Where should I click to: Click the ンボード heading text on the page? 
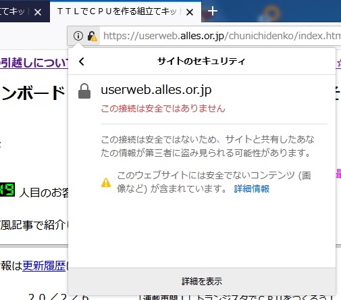click(x=32, y=93)
